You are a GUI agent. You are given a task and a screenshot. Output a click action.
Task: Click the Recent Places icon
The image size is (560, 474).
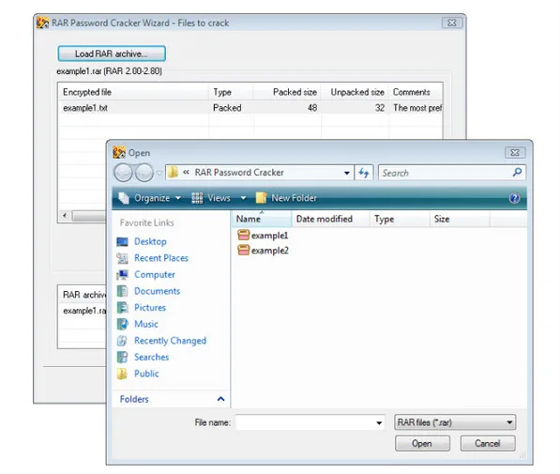pos(122,258)
